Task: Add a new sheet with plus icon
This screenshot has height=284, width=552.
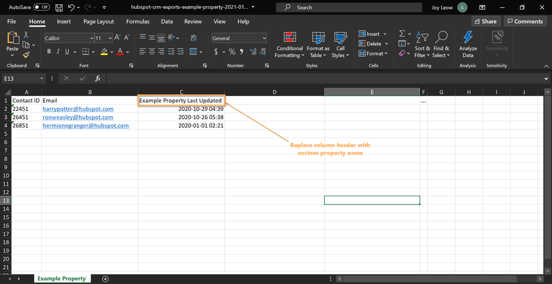Action: [x=105, y=278]
